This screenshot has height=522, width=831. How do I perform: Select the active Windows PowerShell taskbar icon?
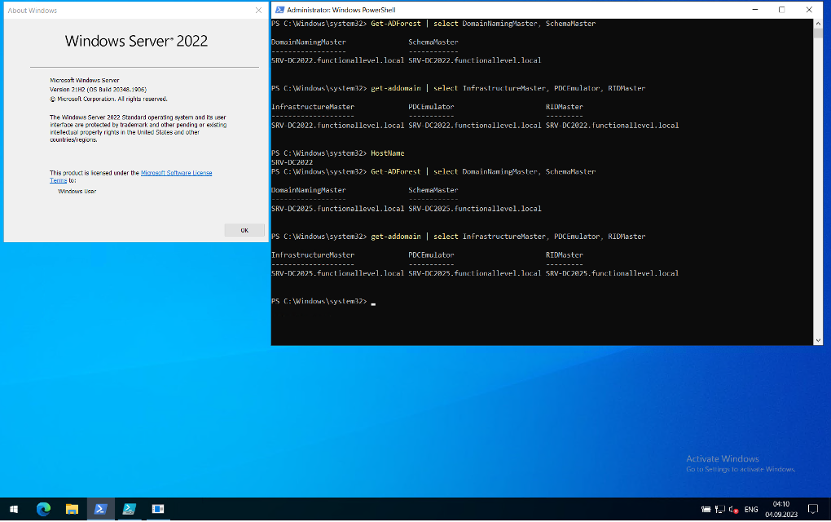click(100, 508)
